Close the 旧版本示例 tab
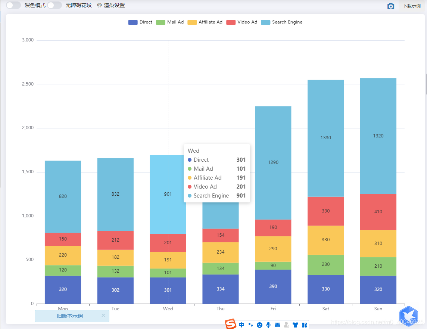 pos(103,316)
